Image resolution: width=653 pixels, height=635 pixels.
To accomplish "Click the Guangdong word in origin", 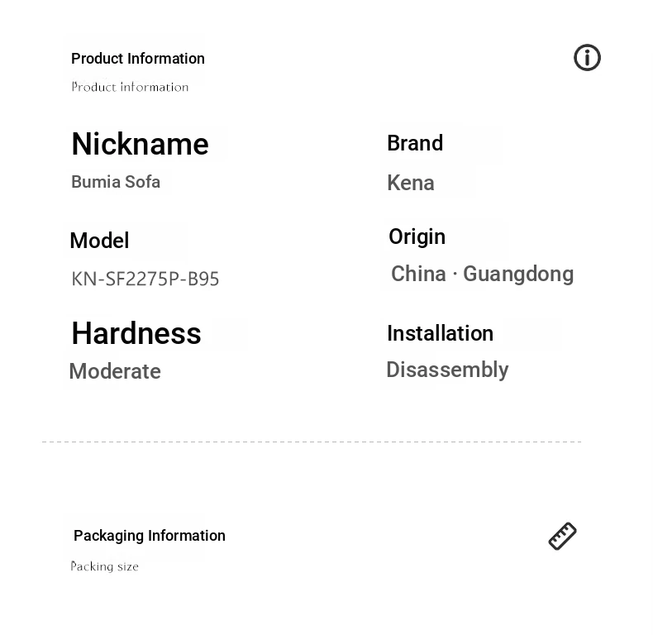I will 518,275.
